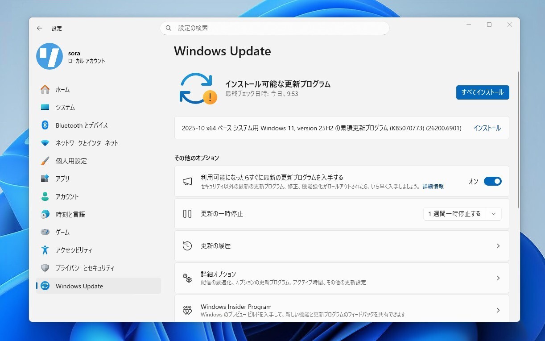545x341 pixels.
Task: Open プライバシーとセキュリティ shield icon
Action: 45,268
